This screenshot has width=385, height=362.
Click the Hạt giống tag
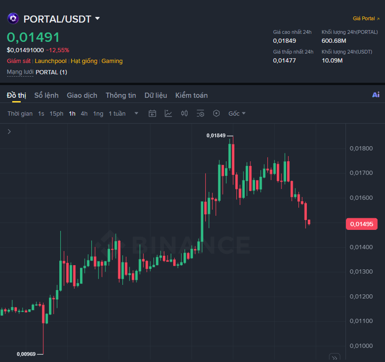click(84, 61)
